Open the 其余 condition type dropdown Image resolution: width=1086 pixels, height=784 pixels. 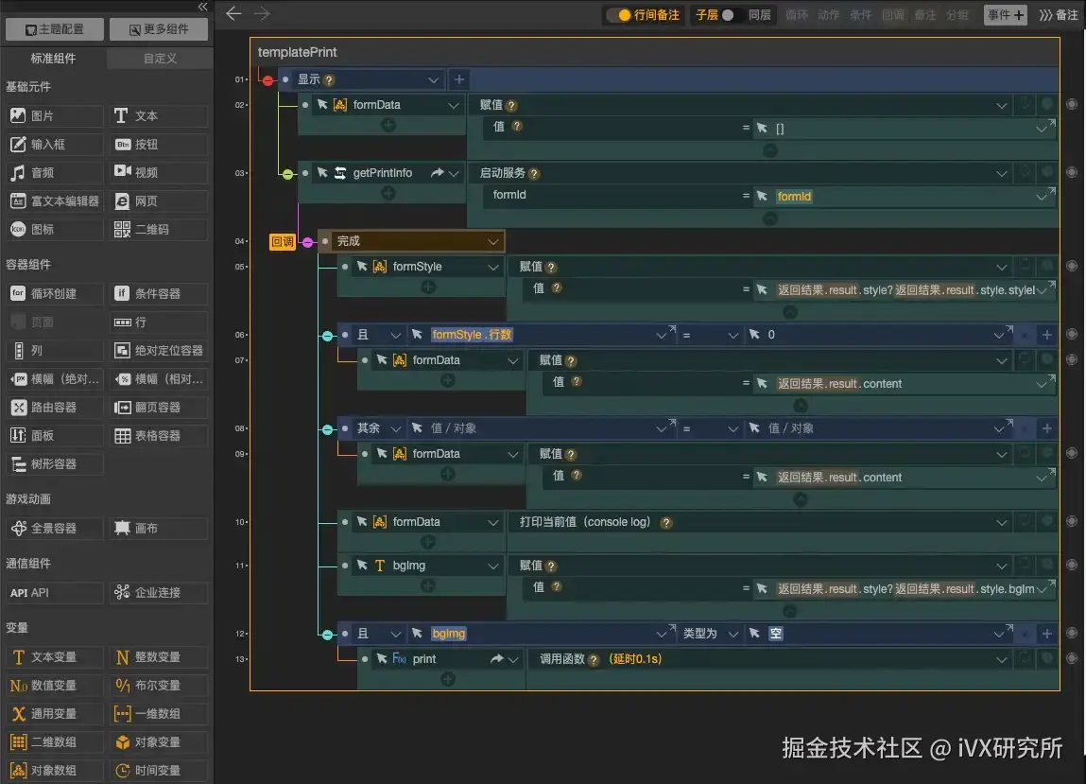click(395, 429)
